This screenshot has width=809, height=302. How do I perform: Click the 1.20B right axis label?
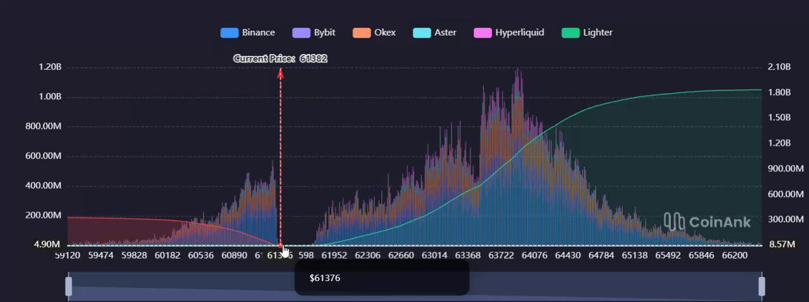tap(779, 144)
